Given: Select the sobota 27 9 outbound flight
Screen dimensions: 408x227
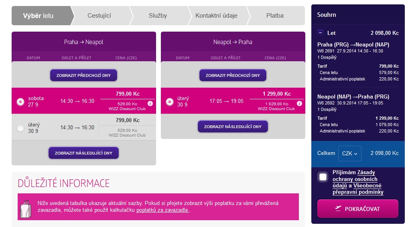Looking at the screenshot, I should (x=20, y=102).
